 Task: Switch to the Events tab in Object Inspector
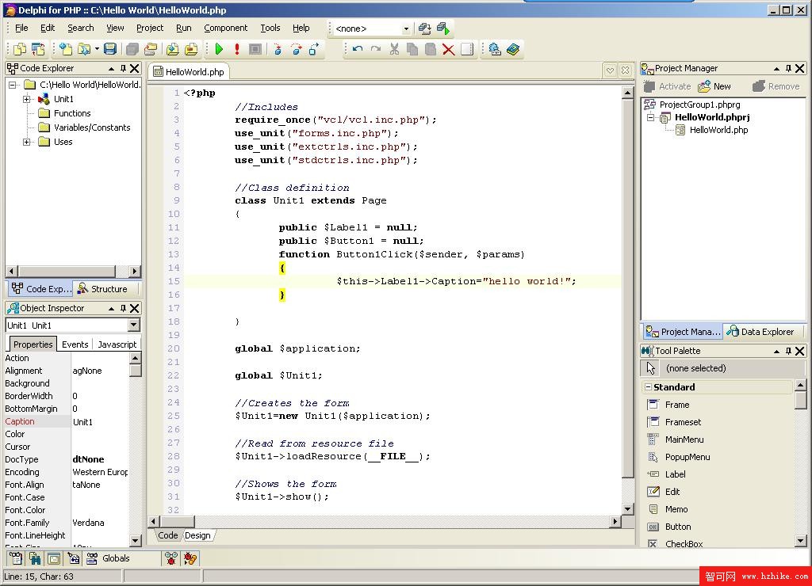point(75,344)
